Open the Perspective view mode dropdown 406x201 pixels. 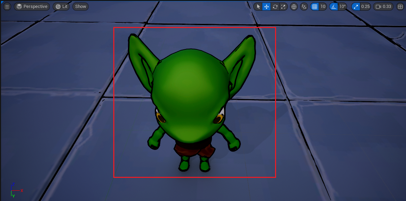coord(32,7)
